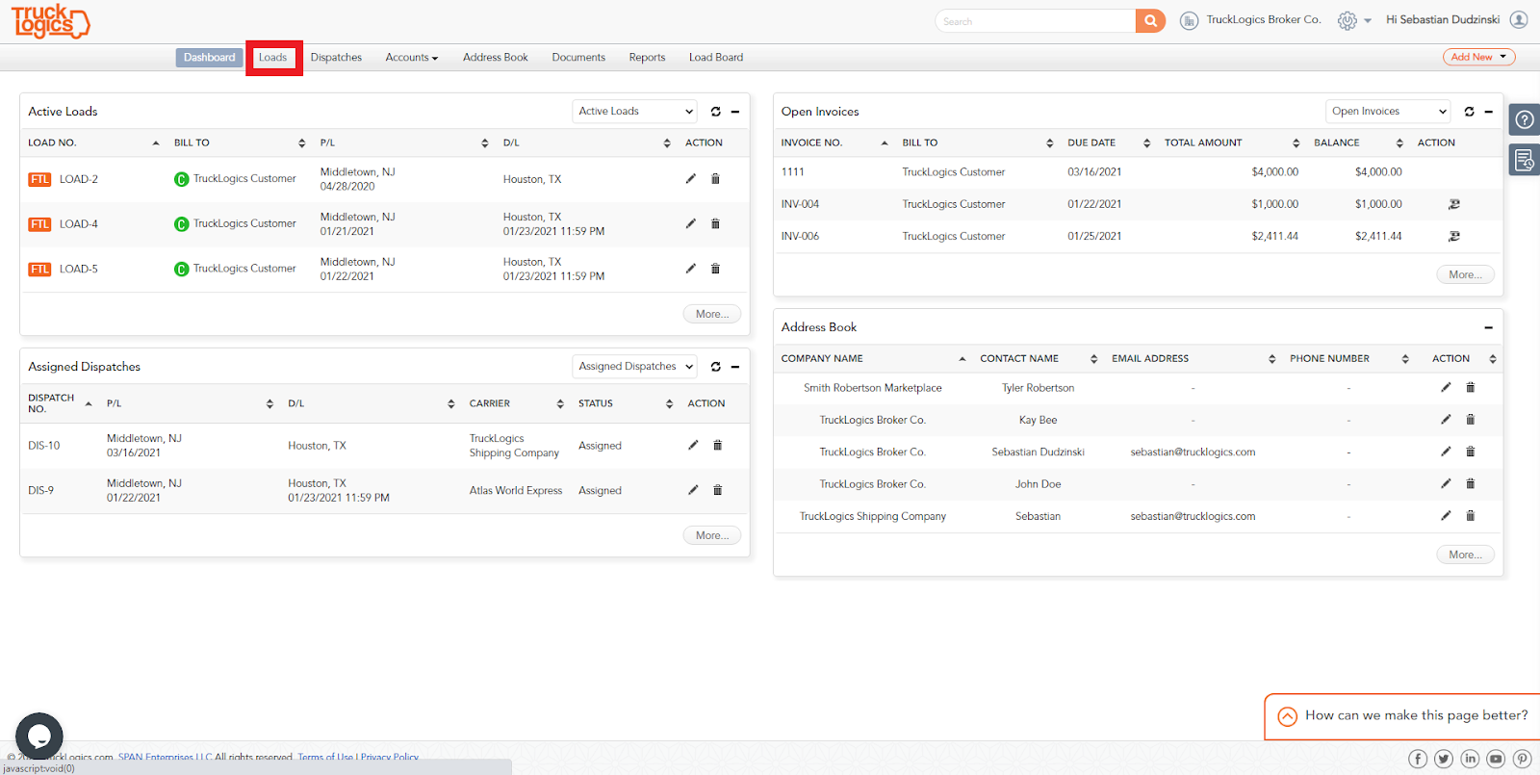Delete dispatch DIS-10
Viewport: 1540px width, 775px height.
[717, 445]
